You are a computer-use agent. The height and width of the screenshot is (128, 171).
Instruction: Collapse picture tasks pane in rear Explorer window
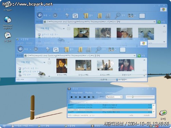click(x=64, y=29)
